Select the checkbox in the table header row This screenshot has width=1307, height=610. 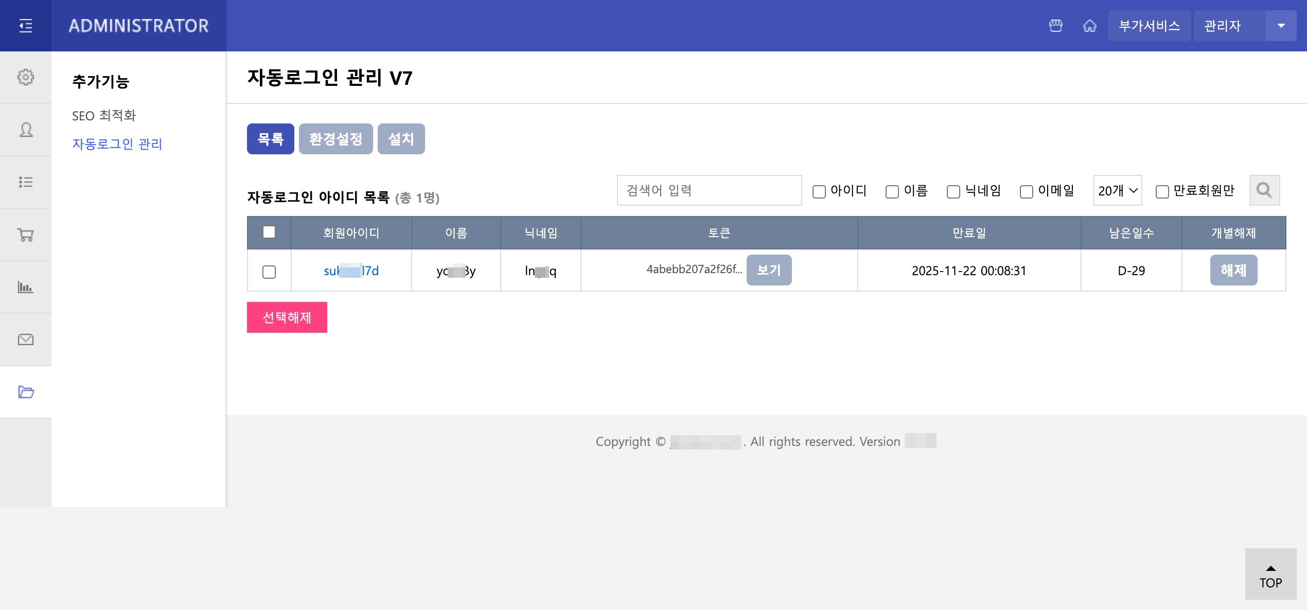coord(270,232)
